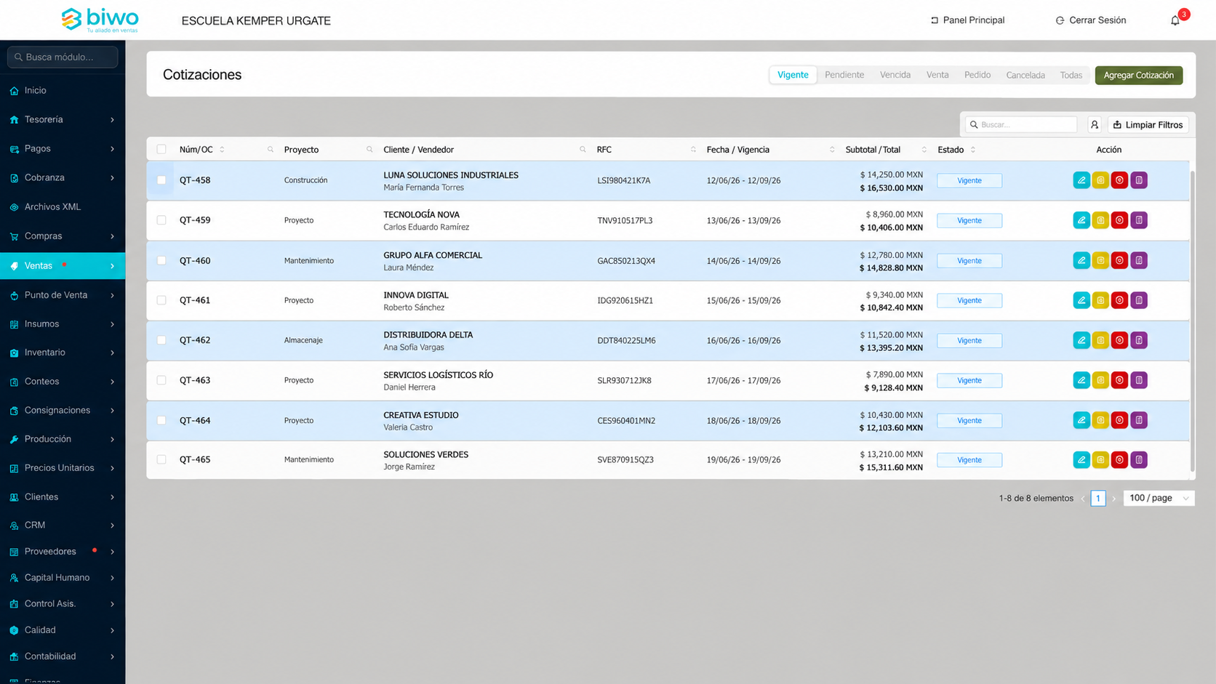Open Panel Principal link
The height and width of the screenshot is (684, 1216).
(x=967, y=20)
